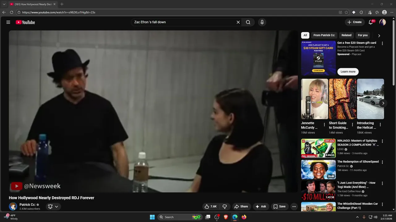The image size is (396, 222).
Task: Open browser profile avatar
Action: (x=384, y=12)
